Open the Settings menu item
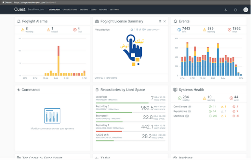Screen dimensions: 251x160 (114, 9)
